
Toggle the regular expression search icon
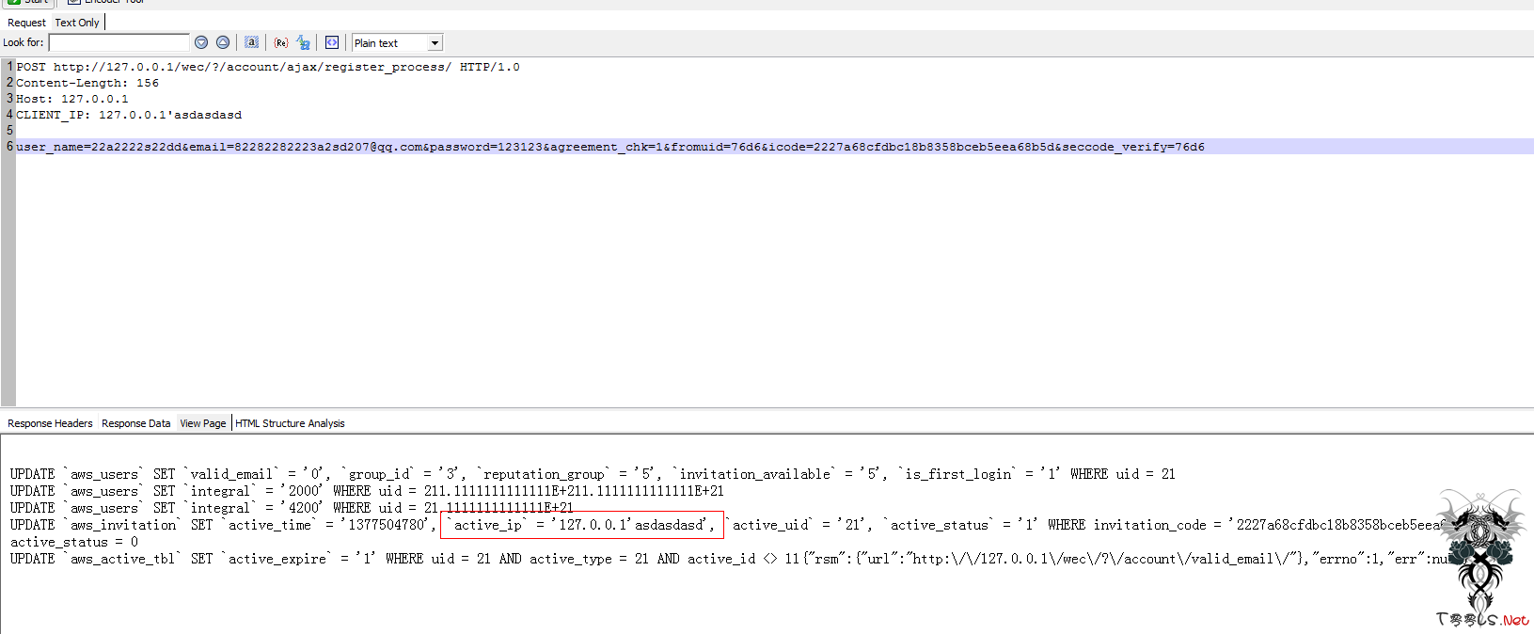pyautogui.click(x=280, y=42)
